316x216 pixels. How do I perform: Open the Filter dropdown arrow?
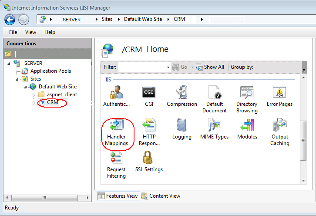pyautogui.click(x=168, y=67)
